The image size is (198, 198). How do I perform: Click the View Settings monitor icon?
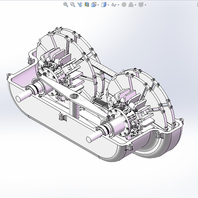point(141,5)
